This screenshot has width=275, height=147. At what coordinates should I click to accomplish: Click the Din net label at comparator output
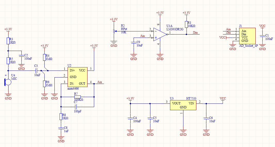[x=196, y=32]
